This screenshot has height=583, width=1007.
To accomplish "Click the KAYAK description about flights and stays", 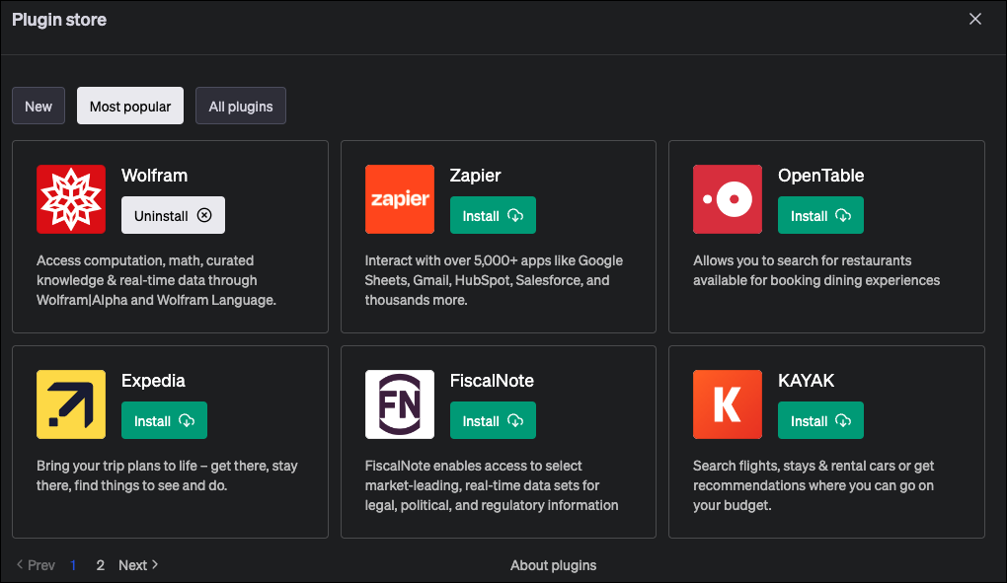I will pyautogui.click(x=813, y=485).
